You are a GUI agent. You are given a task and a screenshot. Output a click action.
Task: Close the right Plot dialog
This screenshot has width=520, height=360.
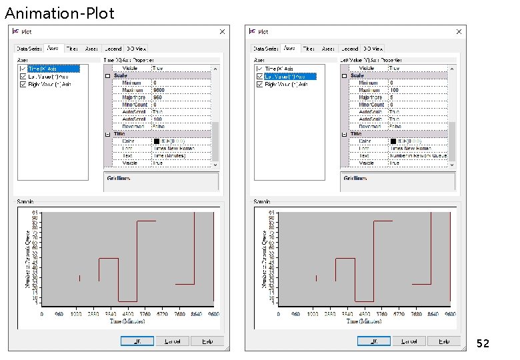click(x=459, y=31)
